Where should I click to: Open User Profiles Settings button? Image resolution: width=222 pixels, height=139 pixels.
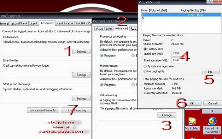(81, 75)
